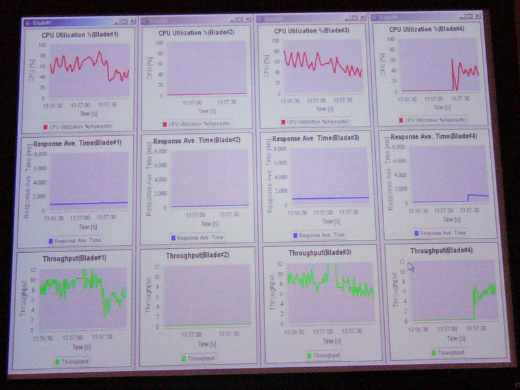Click green Throughput legend swatch for Blade#4

pos(434,353)
